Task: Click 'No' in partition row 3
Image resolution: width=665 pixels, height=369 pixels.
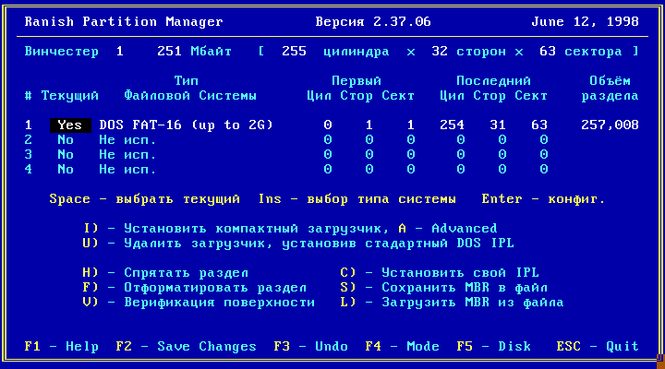Action: [x=66, y=155]
